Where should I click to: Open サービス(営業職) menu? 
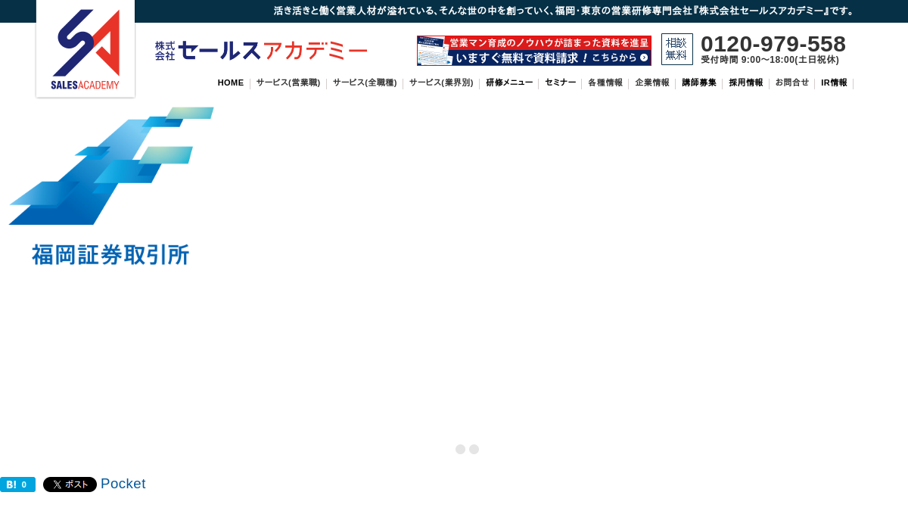[x=288, y=83]
